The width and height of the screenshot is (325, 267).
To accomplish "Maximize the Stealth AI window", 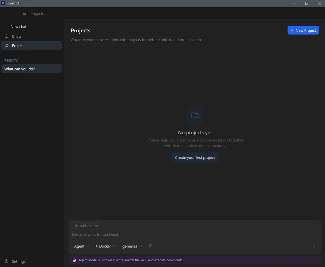I will tap(307, 3).
